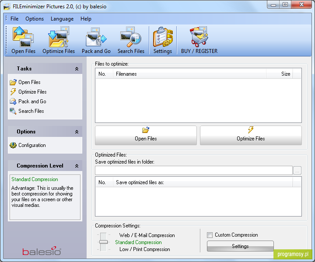Click the balesio logo in the sidebar
The image size is (315, 262).
[x=42, y=251]
